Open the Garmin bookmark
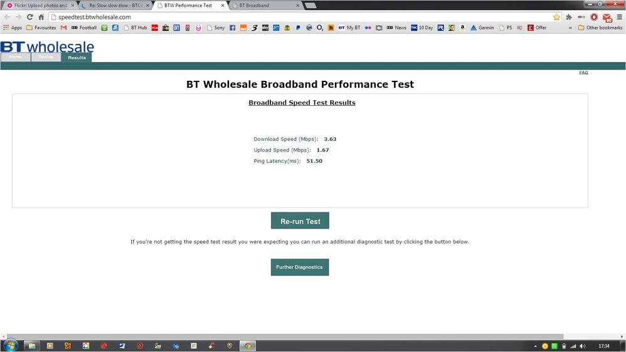Viewport: 626px width, 352px height. coord(482,28)
